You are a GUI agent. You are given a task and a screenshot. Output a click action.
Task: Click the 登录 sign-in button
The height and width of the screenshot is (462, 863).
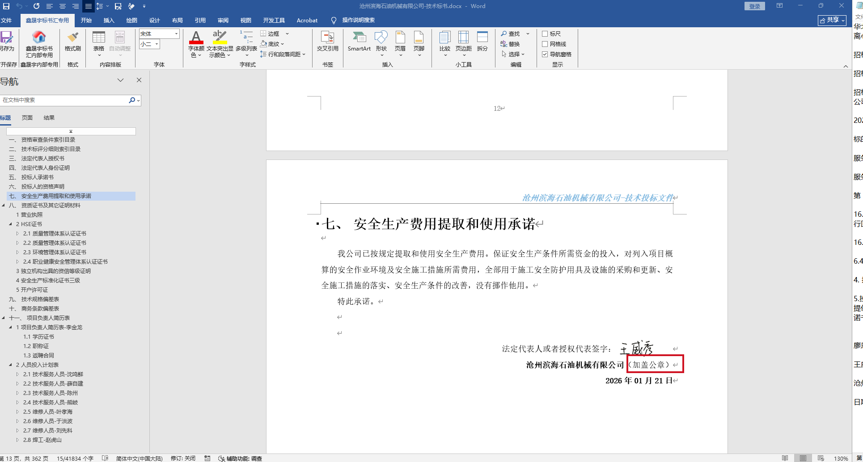(x=755, y=6)
